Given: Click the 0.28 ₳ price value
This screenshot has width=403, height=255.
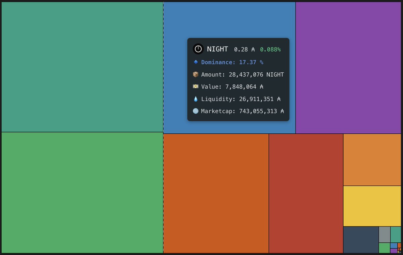Looking at the screenshot, I should (x=244, y=49).
